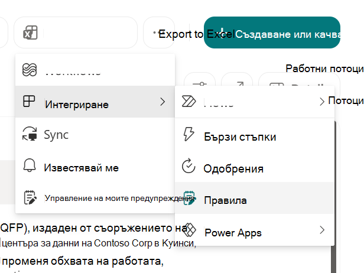The height and width of the screenshot is (273, 364).
Task: Click the lightning bolt quick steps icon
Action: [x=188, y=134]
